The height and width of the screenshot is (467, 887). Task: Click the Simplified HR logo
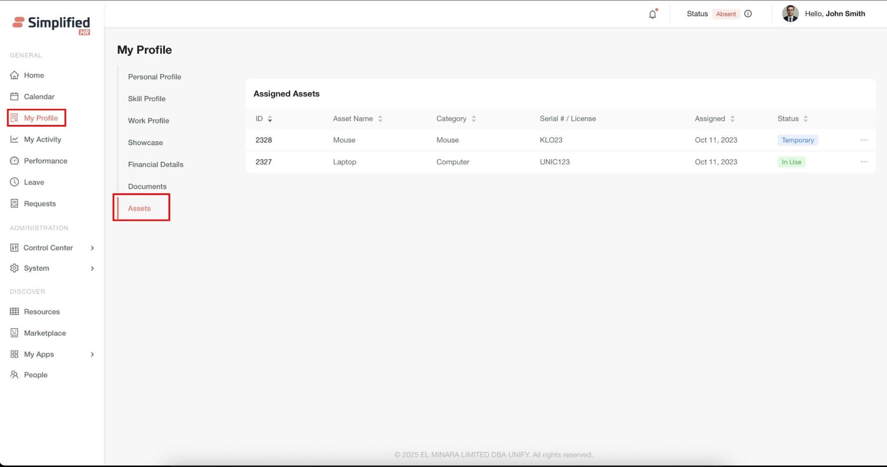(51, 25)
